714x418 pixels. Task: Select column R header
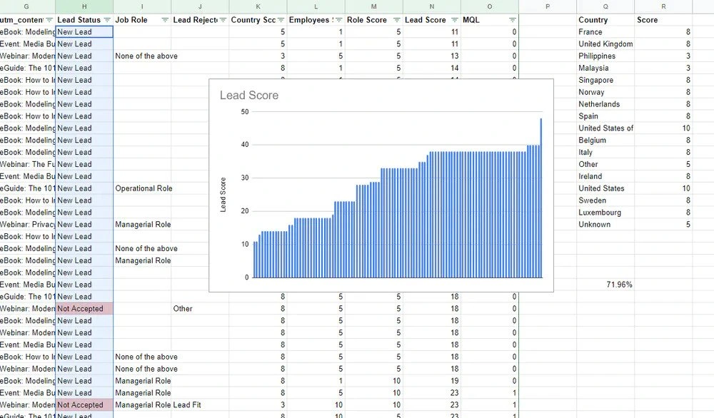[663, 6]
